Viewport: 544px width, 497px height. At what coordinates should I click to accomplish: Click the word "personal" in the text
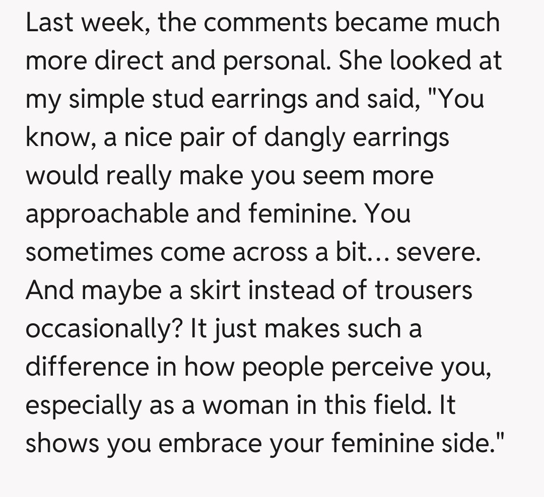coord(275,61)
